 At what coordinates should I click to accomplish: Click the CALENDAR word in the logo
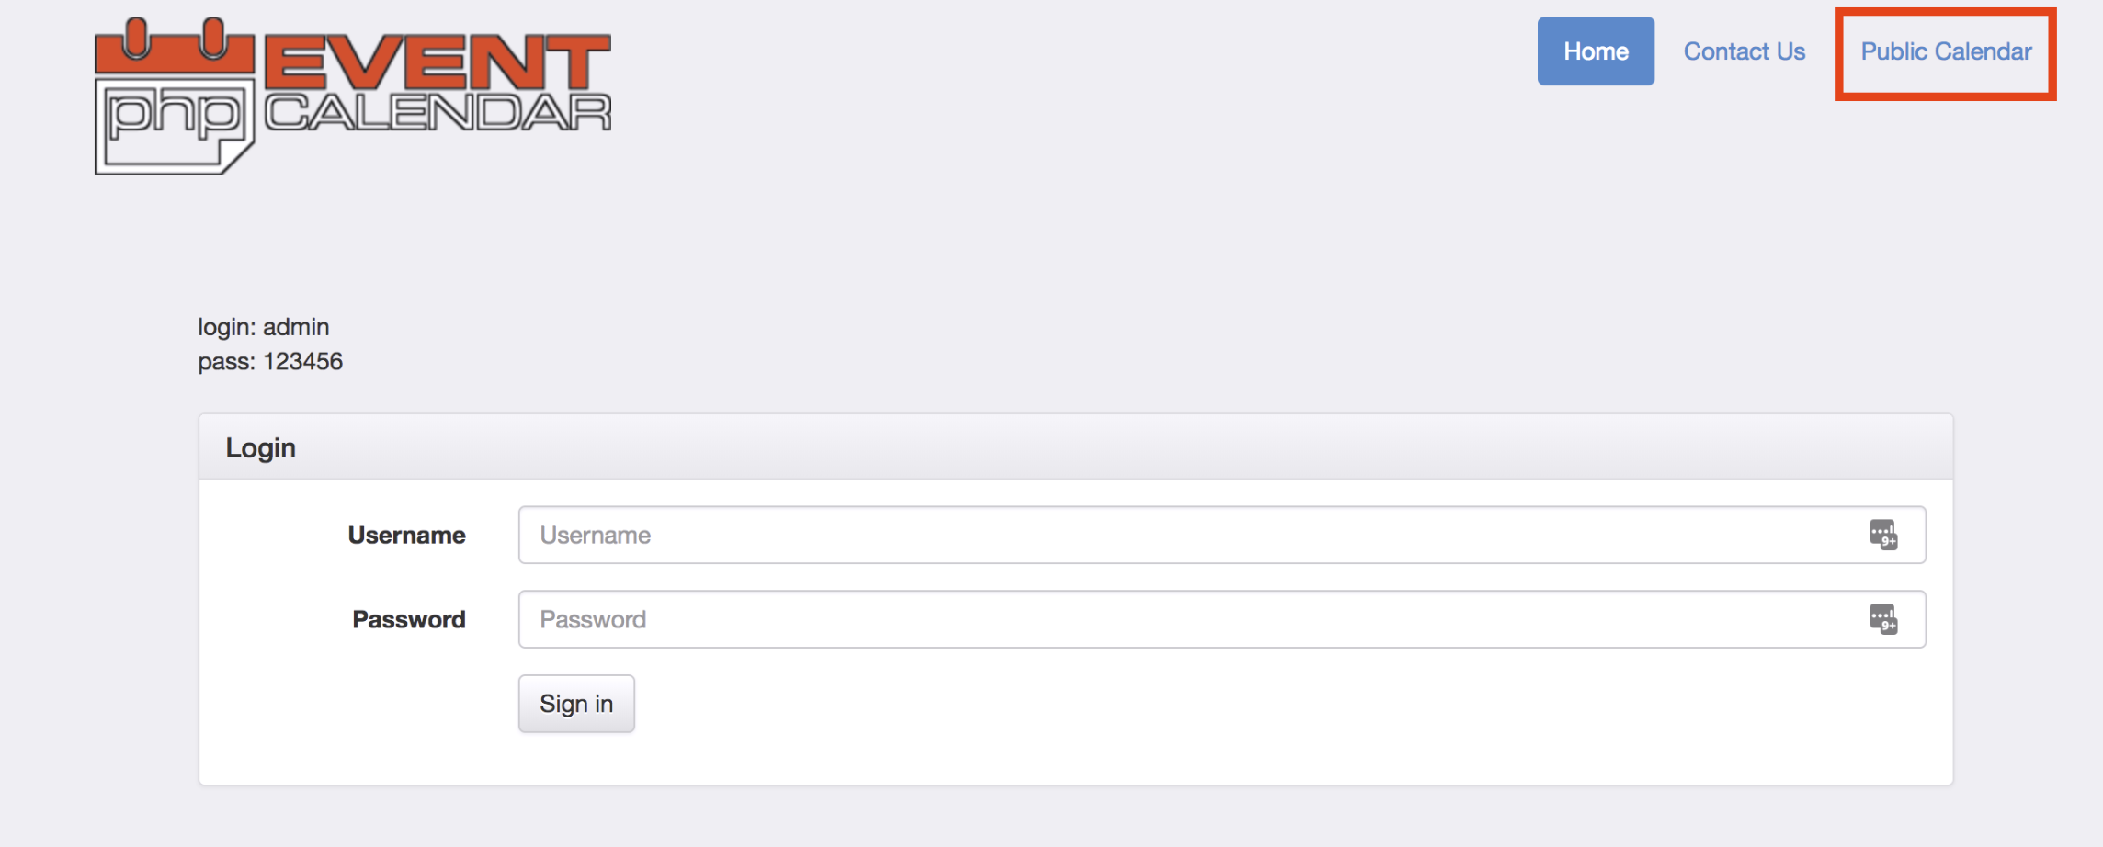coord(438,112)
